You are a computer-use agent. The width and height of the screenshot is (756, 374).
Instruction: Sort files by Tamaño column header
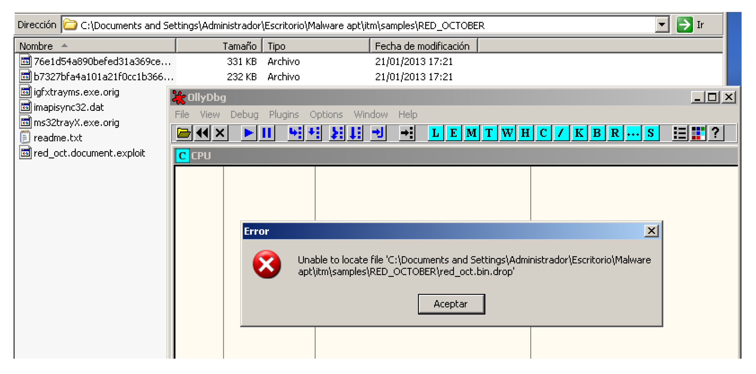coord(219,46)
